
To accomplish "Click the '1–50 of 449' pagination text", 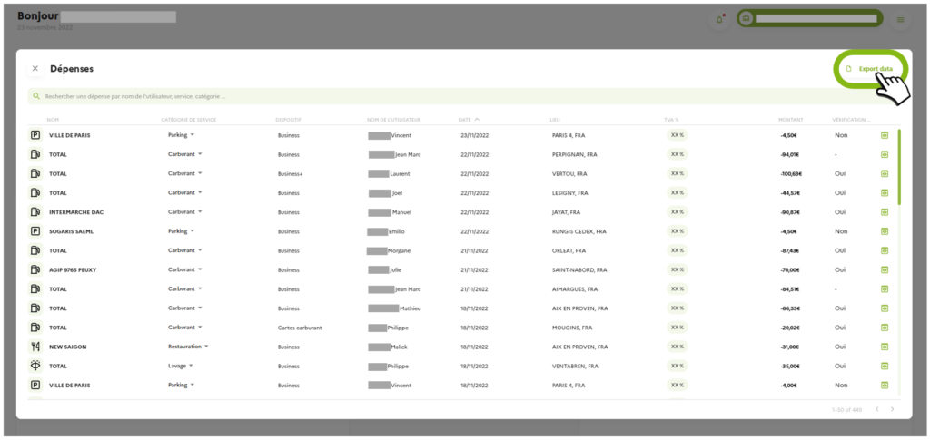I will pyautogui.click(x=846, y=410).
